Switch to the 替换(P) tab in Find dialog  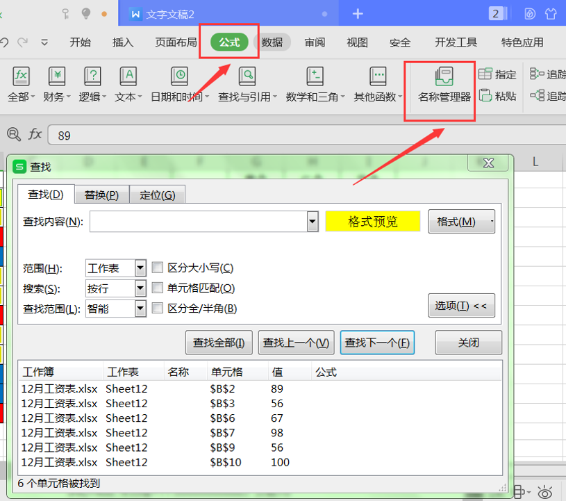coord(101,195)
